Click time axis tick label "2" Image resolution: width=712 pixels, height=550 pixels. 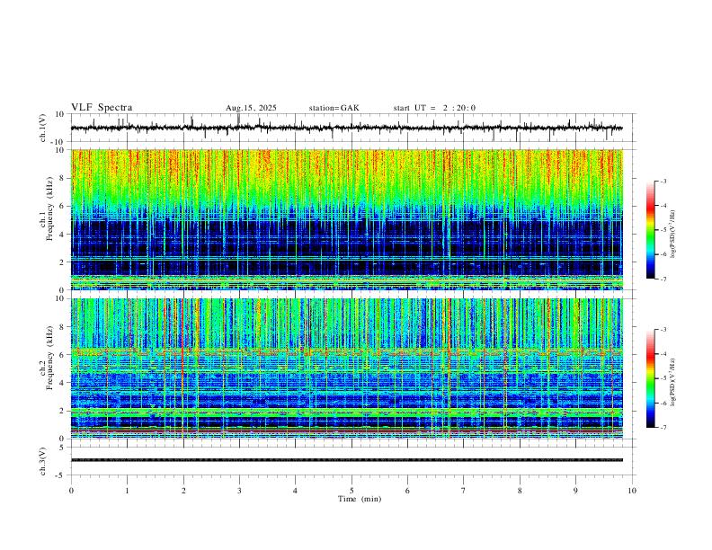point(183,491)
